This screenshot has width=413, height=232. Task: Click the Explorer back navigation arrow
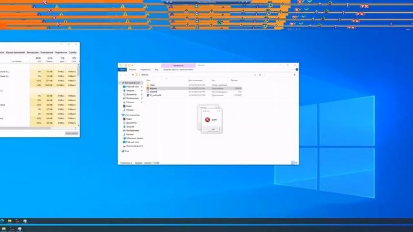[x=121, y=75]
